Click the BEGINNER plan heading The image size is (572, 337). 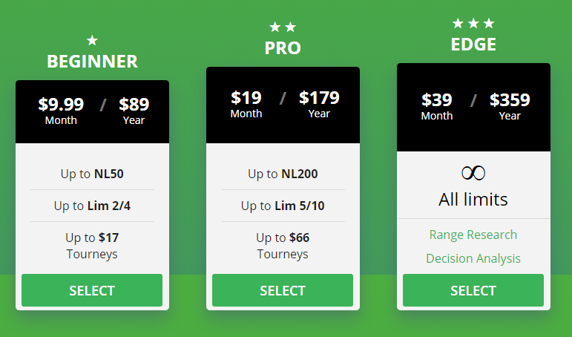pos(92,62)
